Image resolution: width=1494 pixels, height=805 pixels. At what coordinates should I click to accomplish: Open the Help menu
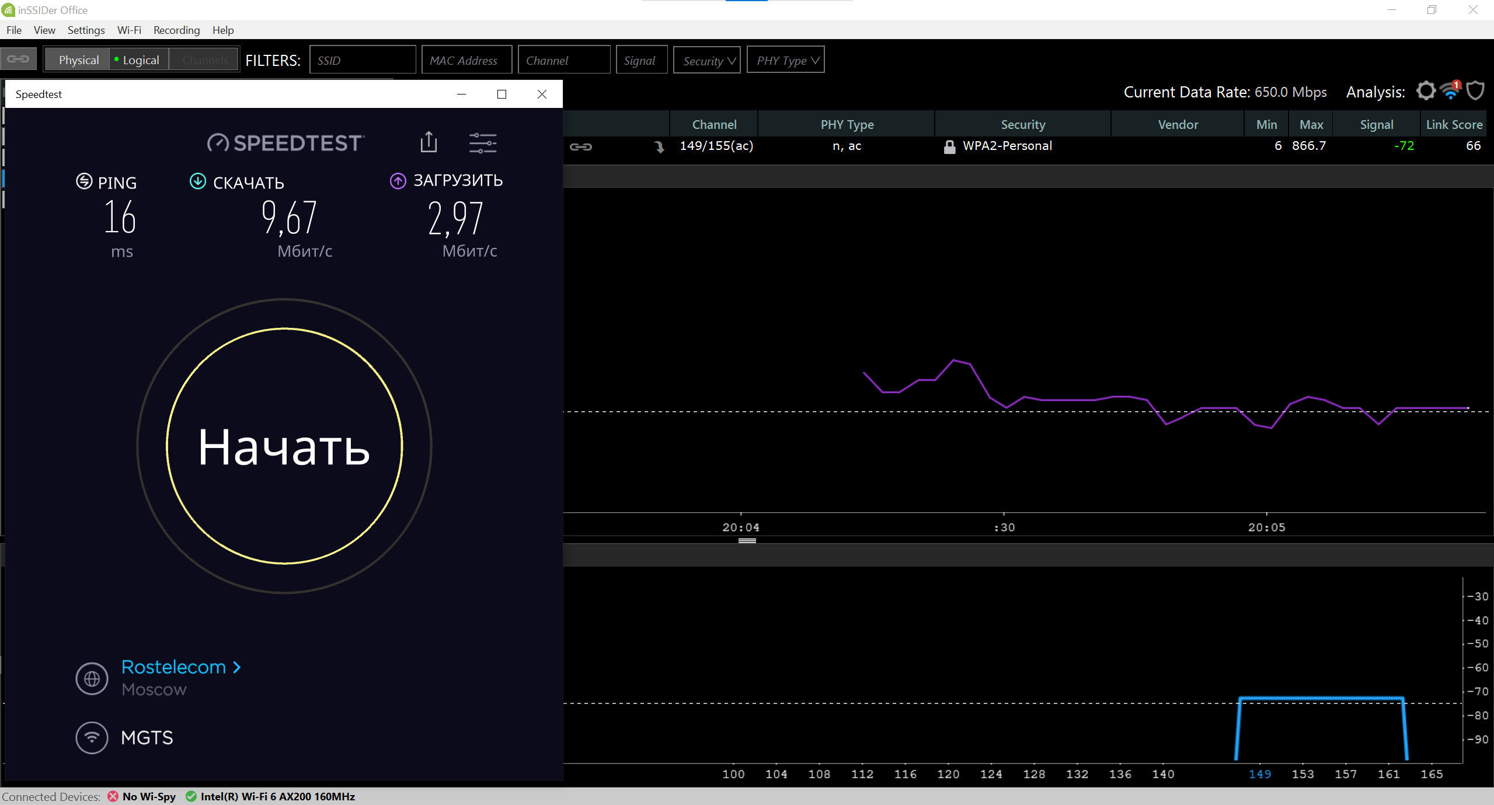pos(223,30)
